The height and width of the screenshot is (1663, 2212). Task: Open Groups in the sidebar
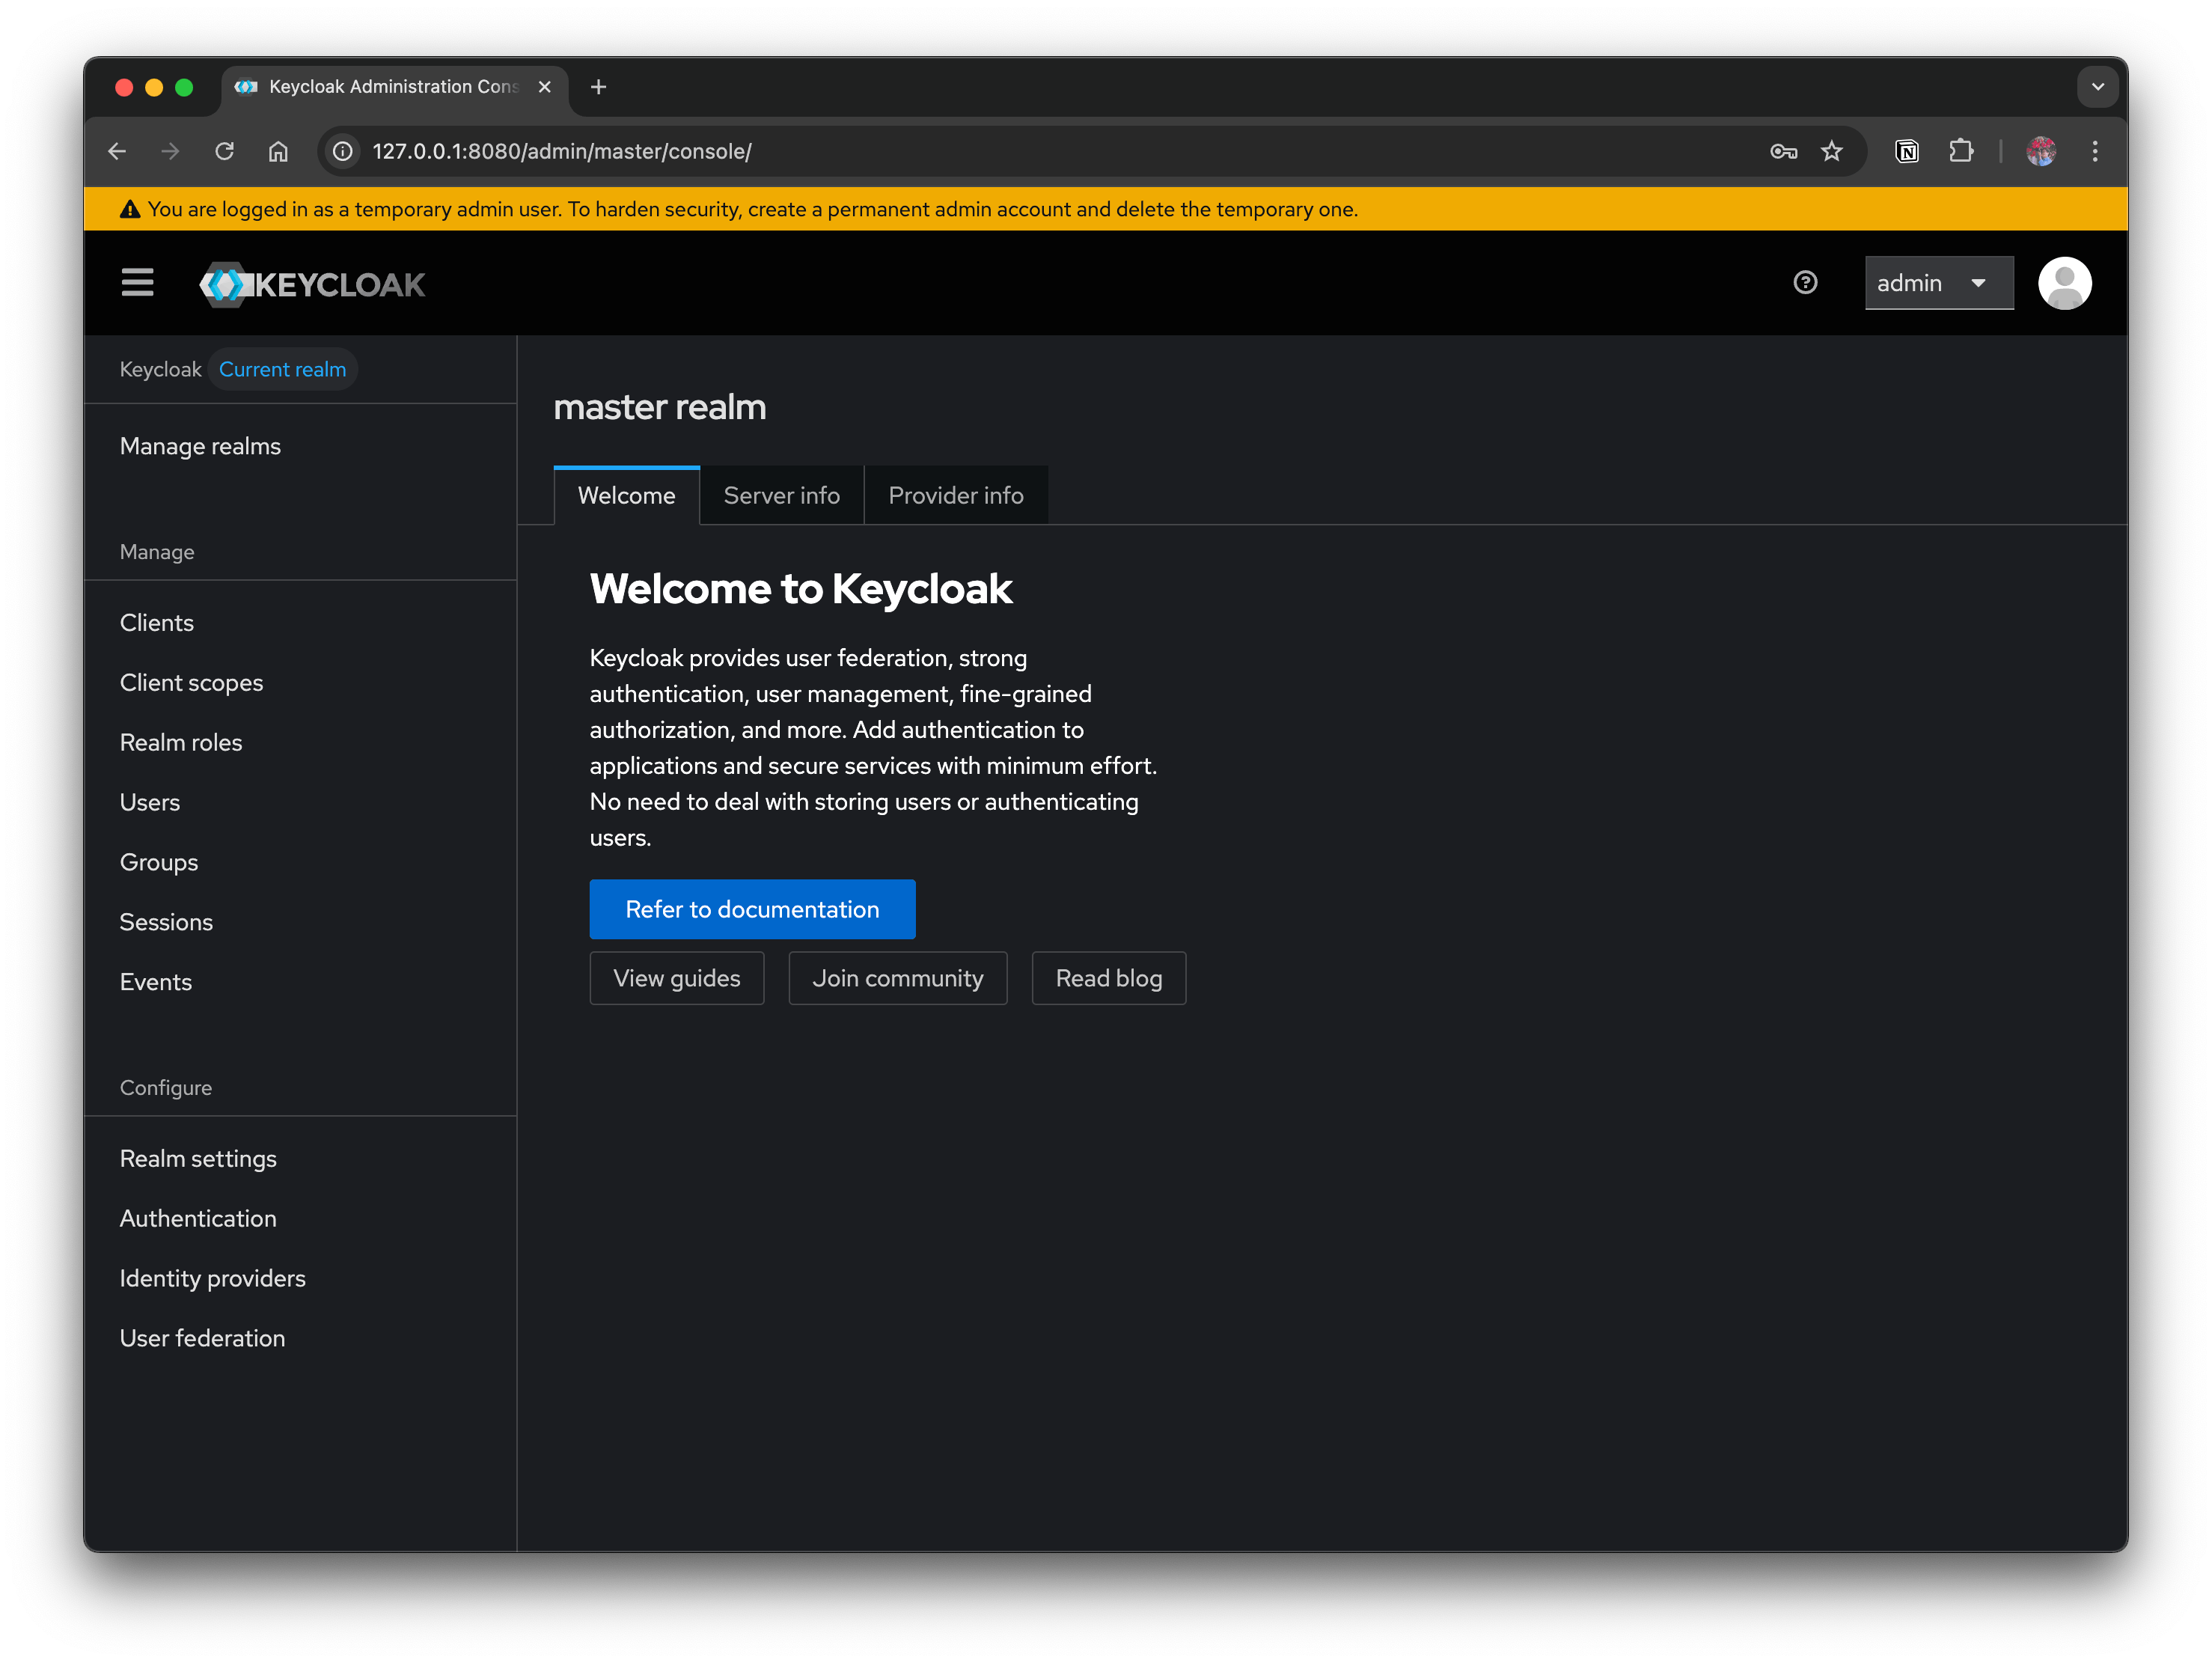coord(300,862)
